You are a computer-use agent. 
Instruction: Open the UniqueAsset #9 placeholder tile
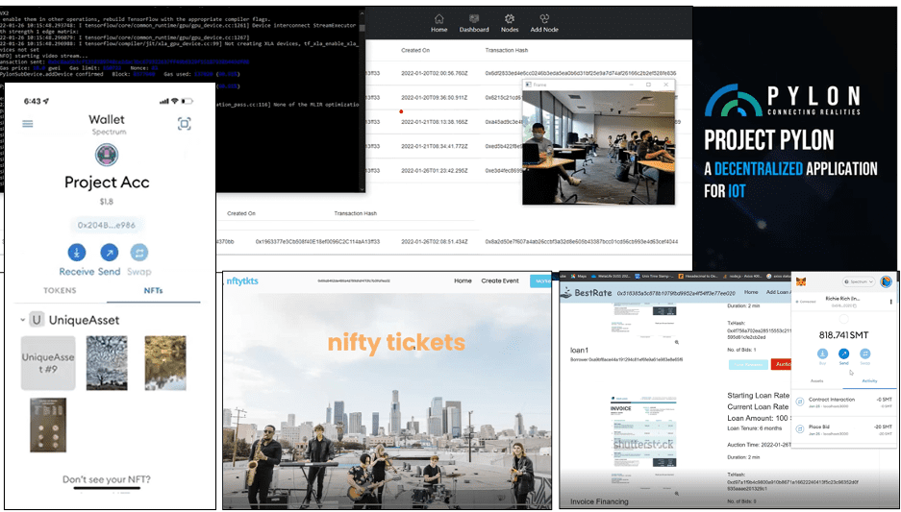pos(48,363)
